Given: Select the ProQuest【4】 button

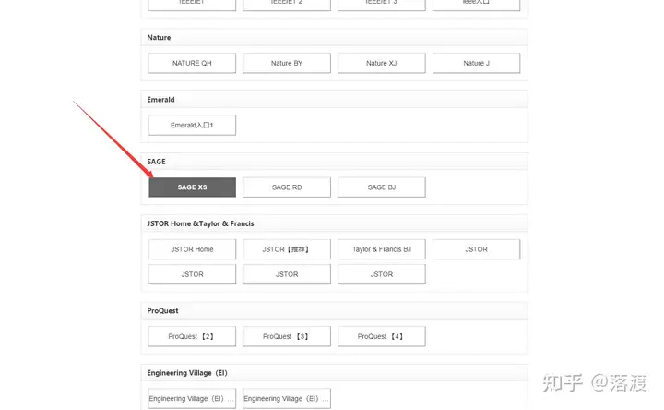Looking at the screenshot, I should click(382, 336).
